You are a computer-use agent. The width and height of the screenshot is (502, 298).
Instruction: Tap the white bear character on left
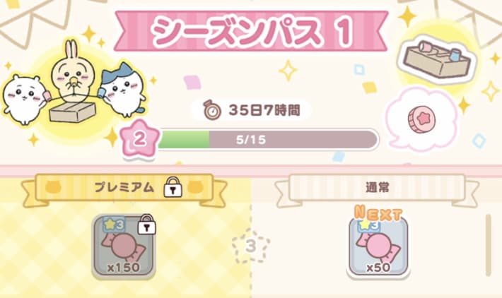point(23,98)
